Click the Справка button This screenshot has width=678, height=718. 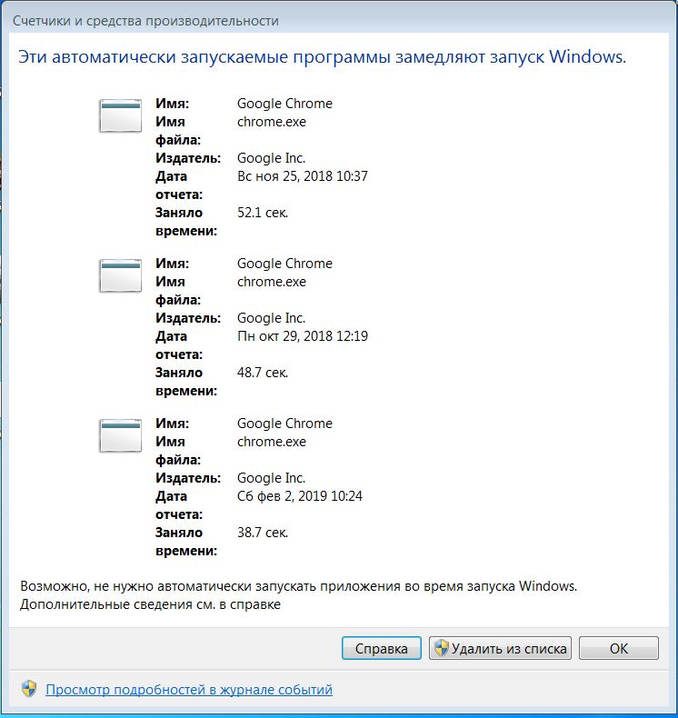382,648
